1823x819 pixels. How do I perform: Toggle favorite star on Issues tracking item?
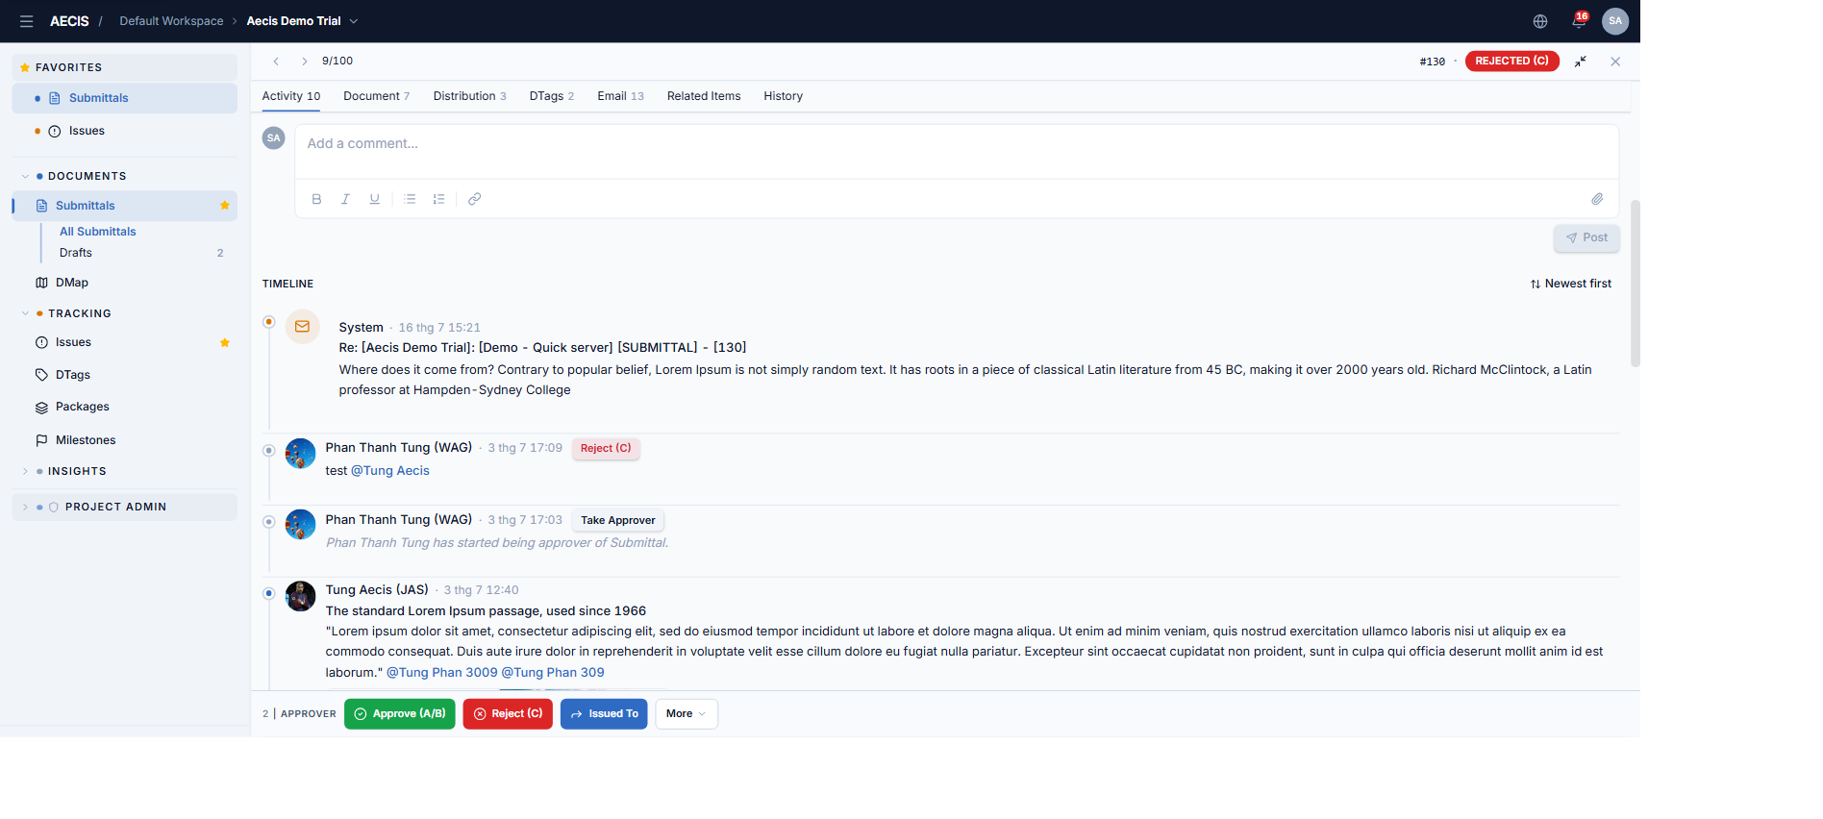pyautogui.click(x=225, y=342)
